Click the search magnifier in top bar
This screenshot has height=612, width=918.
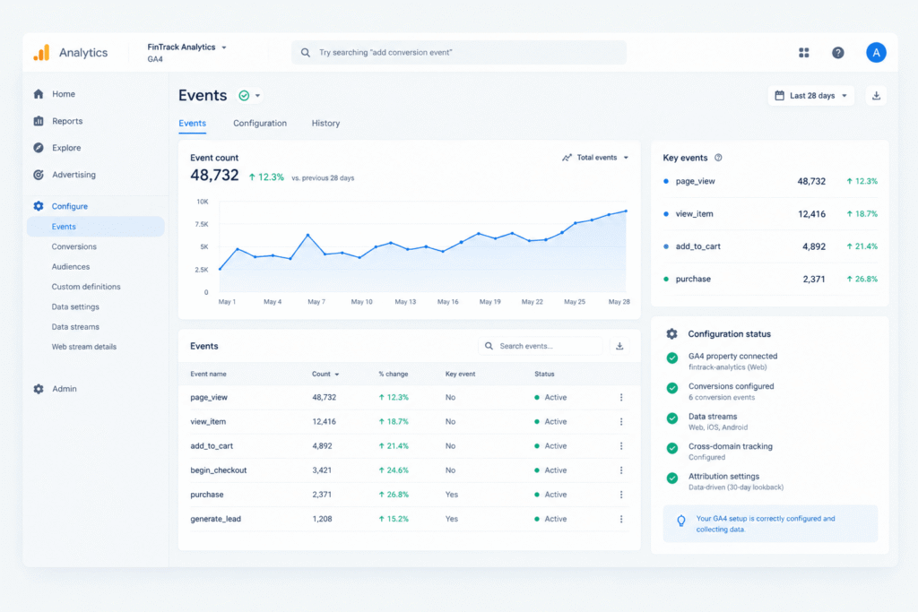[306, 53]
